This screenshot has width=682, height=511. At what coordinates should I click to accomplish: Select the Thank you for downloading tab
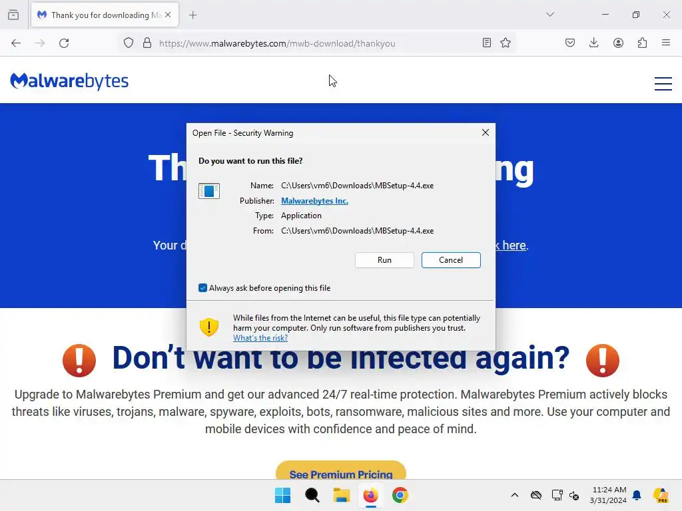pyautogui.click(x=105, y=15)
